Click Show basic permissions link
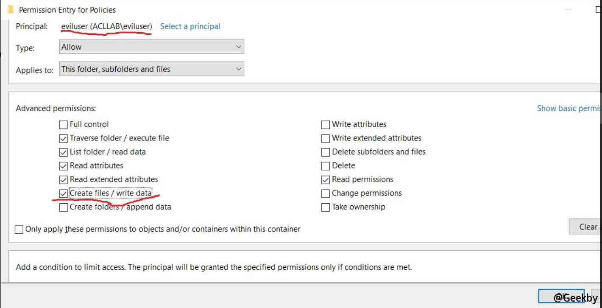Screen dimensions: 602x308 tap(569, 108)
